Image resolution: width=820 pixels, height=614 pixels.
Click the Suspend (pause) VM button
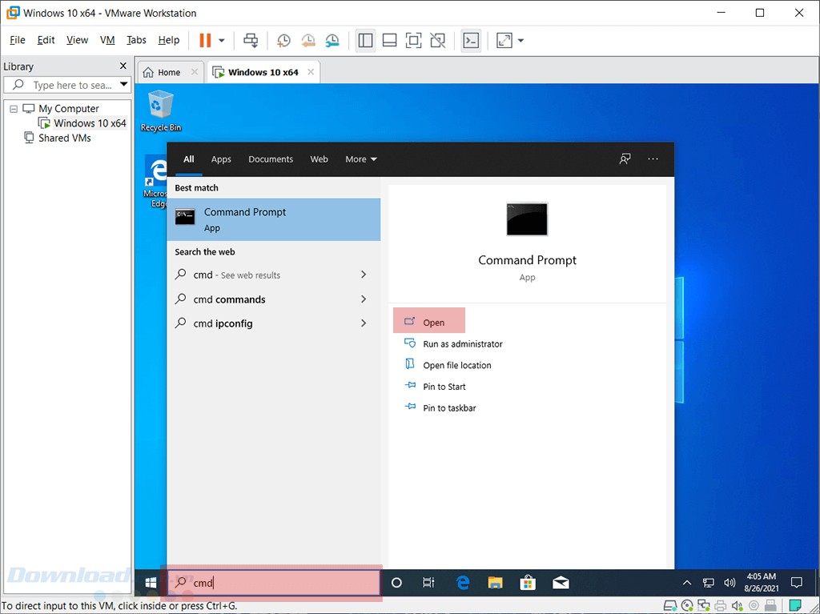pyautogui.click(x=205, y=40)
